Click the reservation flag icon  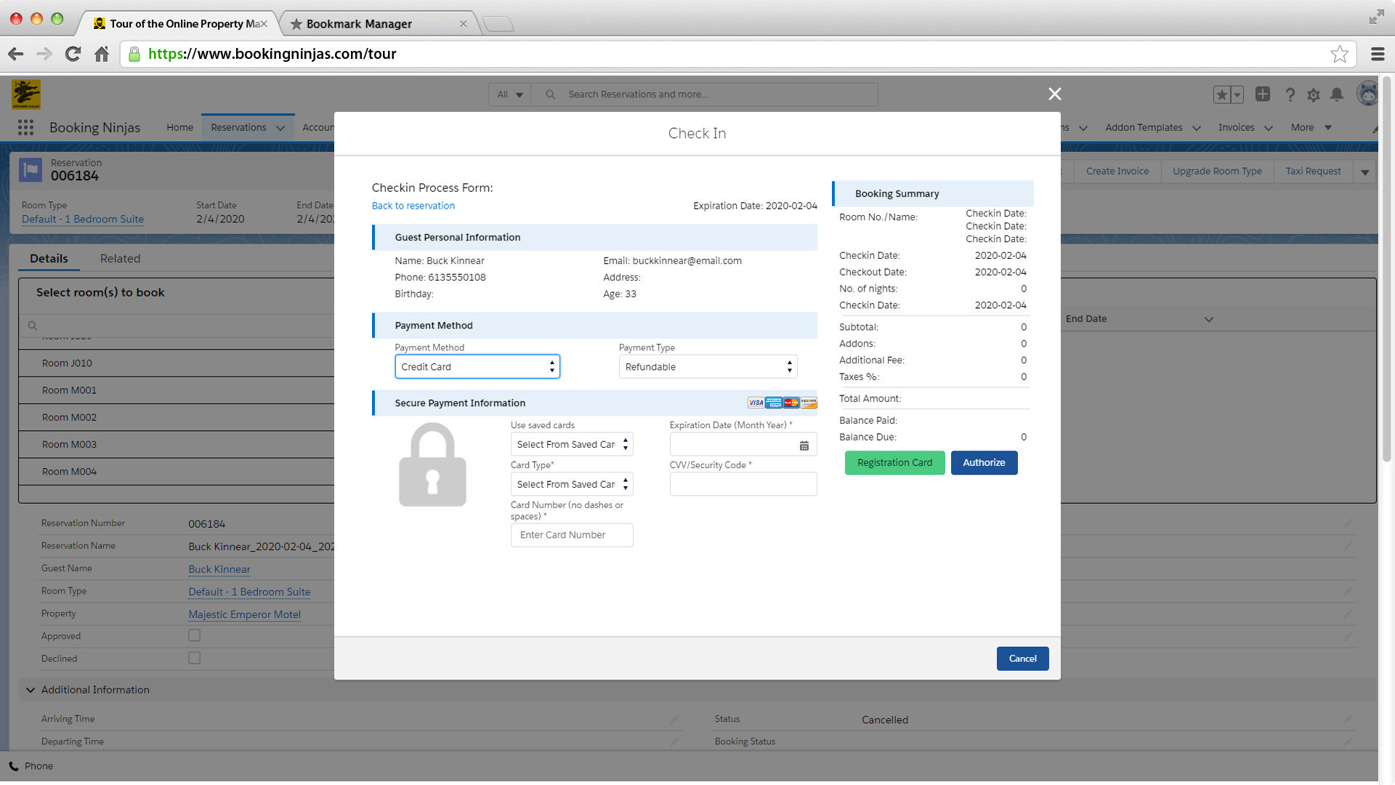[31, 170]
